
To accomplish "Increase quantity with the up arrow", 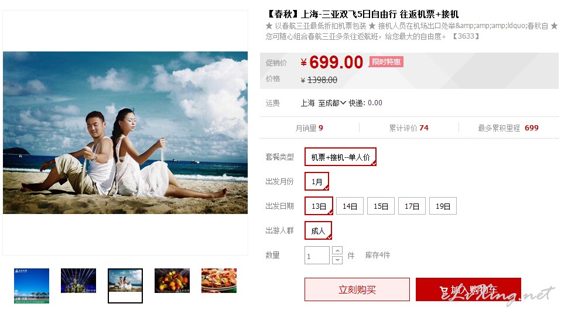I will (x=337, y=250).
